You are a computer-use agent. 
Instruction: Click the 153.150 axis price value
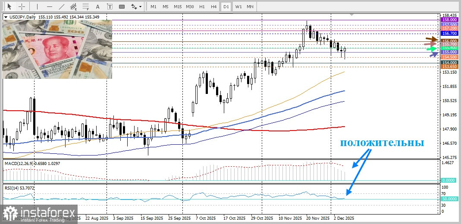pos(449,72)
